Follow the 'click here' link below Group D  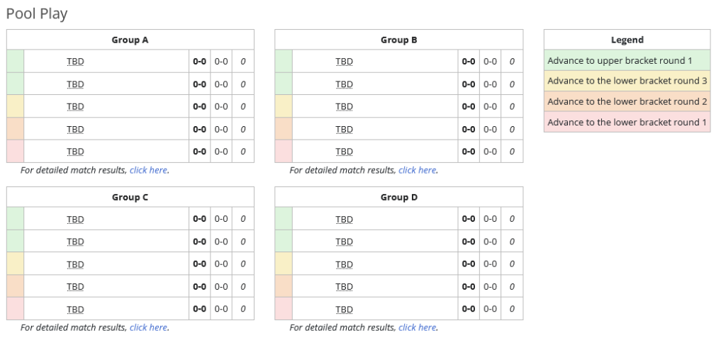click(418, 327)
